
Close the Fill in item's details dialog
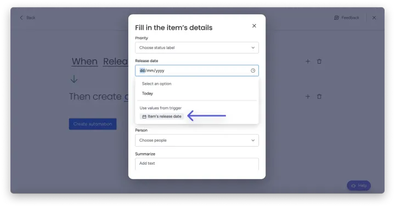[254, 26]
